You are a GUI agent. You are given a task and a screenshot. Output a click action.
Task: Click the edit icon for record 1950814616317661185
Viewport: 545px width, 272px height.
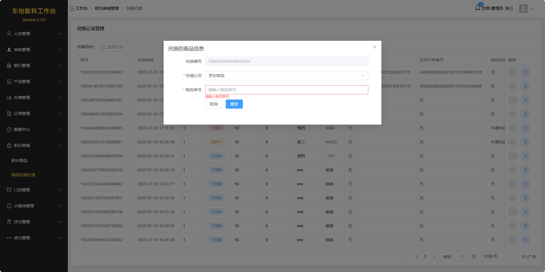[x=525, y=86]
